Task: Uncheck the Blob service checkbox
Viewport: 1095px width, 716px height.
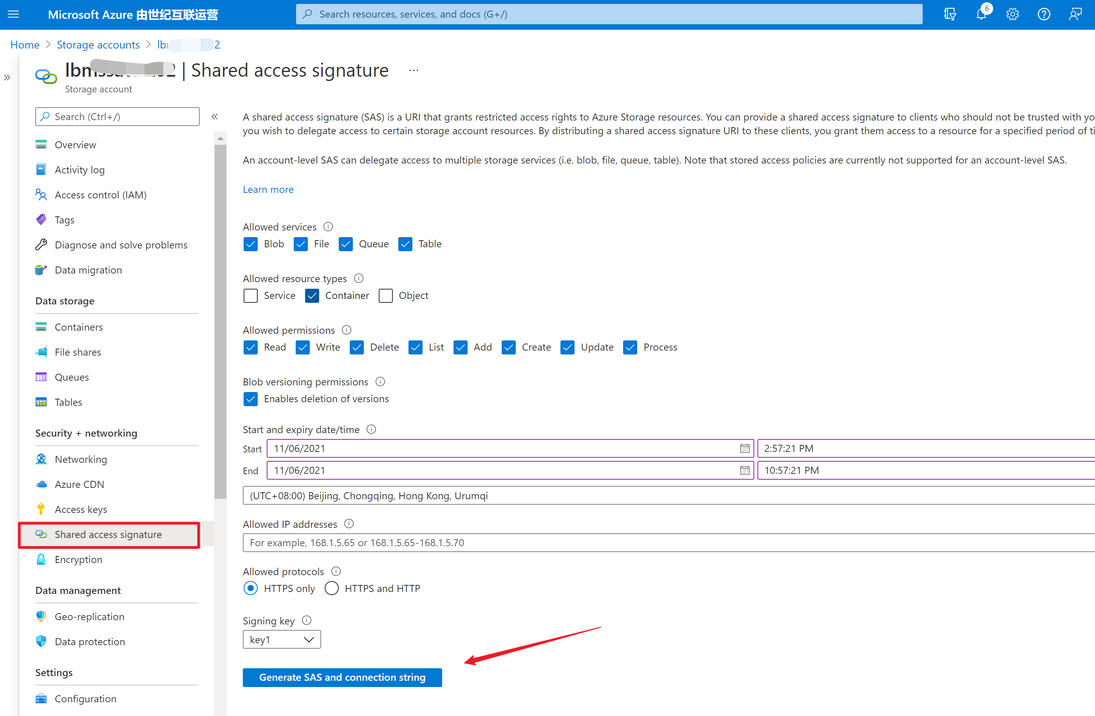Action: coord(251,244)
